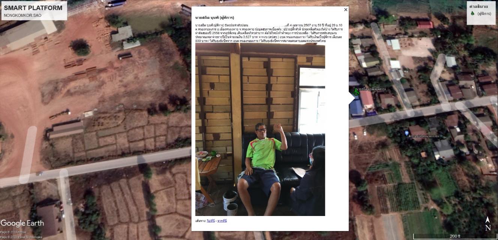Close the info balloon popup
The height and width of the screenshot is (240, 498).
346,10
